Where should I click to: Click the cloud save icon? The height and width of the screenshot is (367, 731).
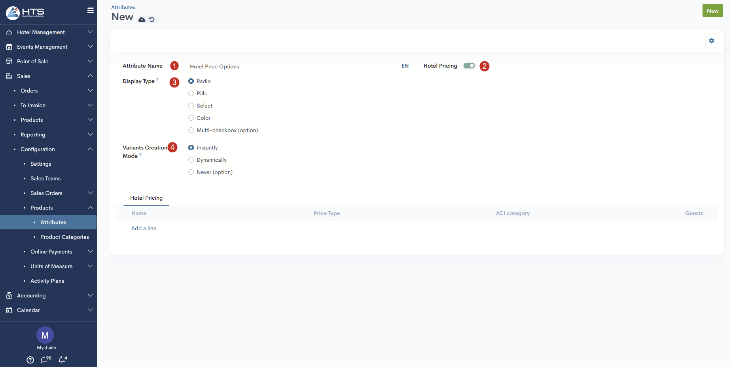click(x=142, y=20)
